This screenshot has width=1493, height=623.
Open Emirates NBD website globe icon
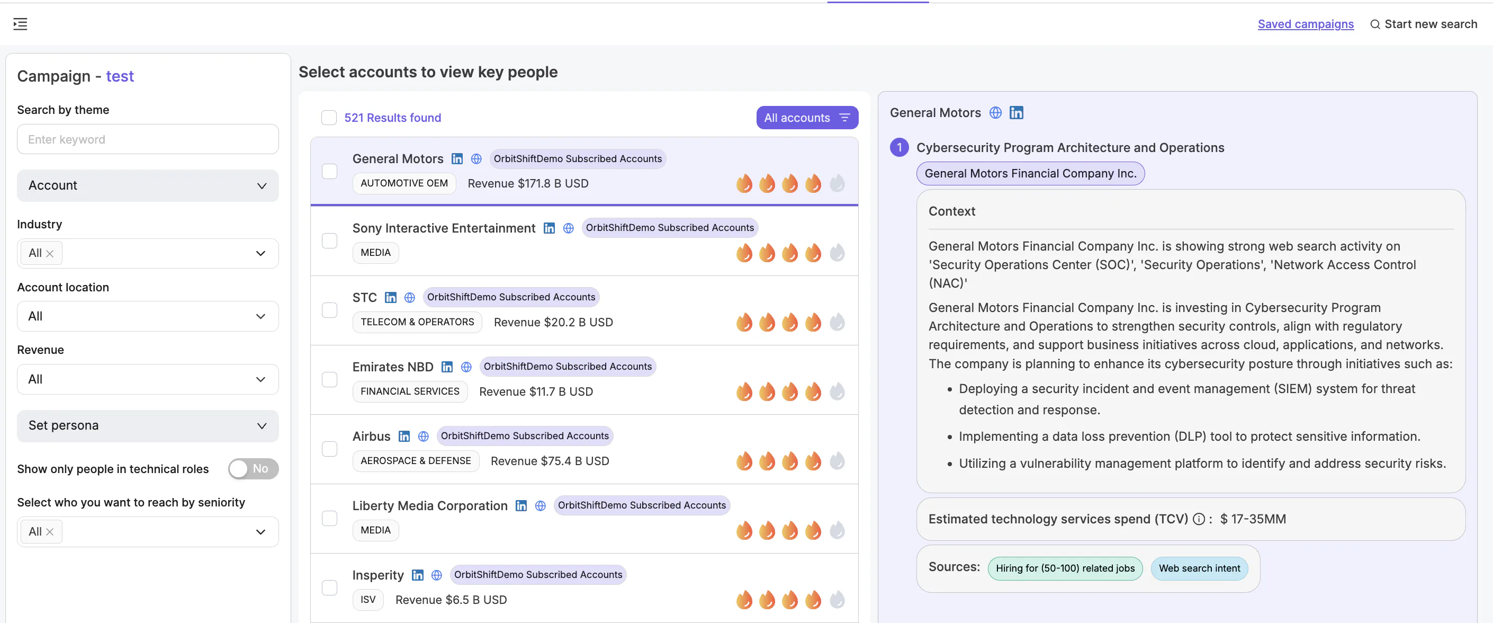tap(466, 367)
